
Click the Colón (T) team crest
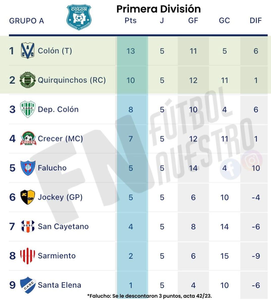point(28,51)
